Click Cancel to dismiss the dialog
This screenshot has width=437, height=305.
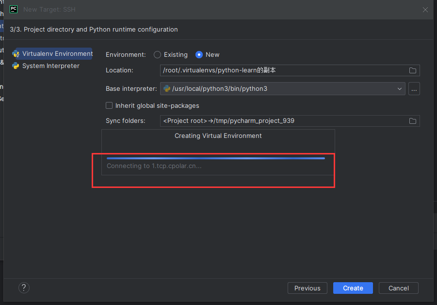[x=398, y=288]
